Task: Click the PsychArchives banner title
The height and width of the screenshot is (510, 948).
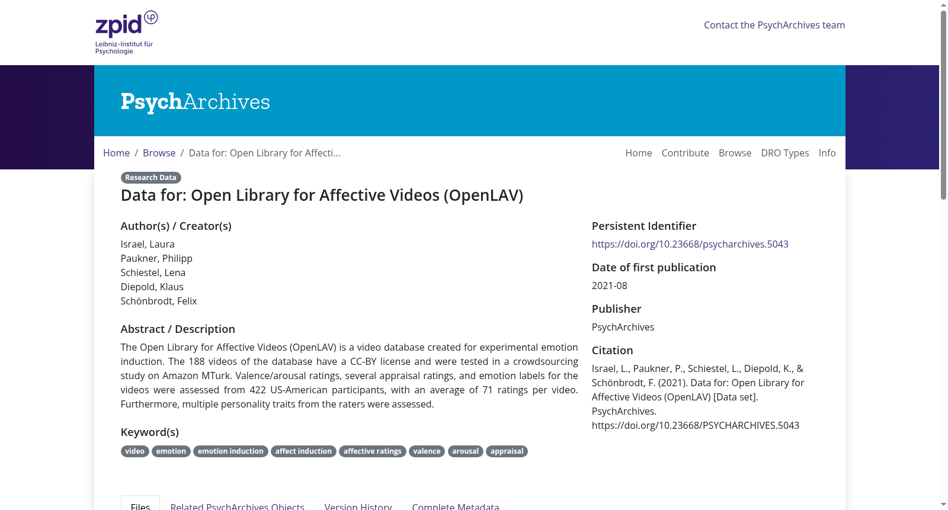Action: point(196,101)
